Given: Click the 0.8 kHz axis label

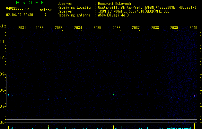Looking at the screenshot, I should tap(3, 90).
